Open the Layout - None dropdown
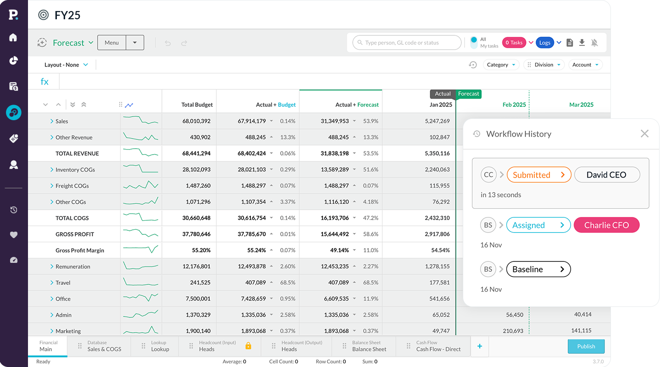 (66, 65)
